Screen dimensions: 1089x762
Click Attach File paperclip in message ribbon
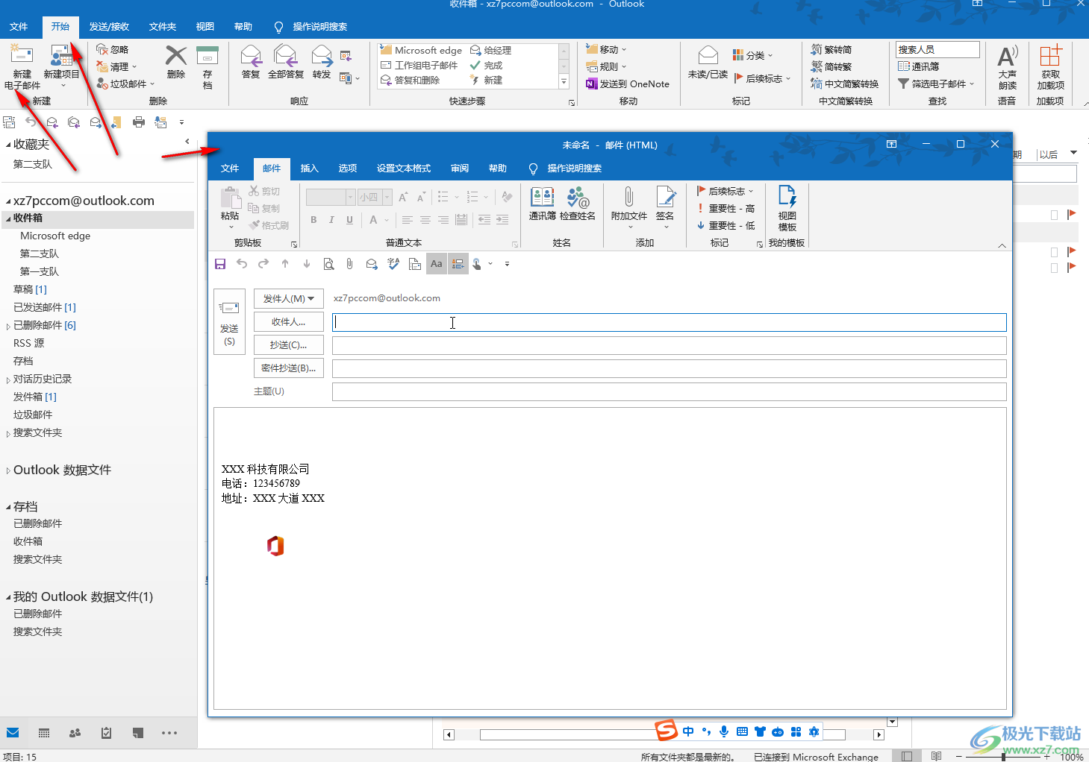click(628, 197)
